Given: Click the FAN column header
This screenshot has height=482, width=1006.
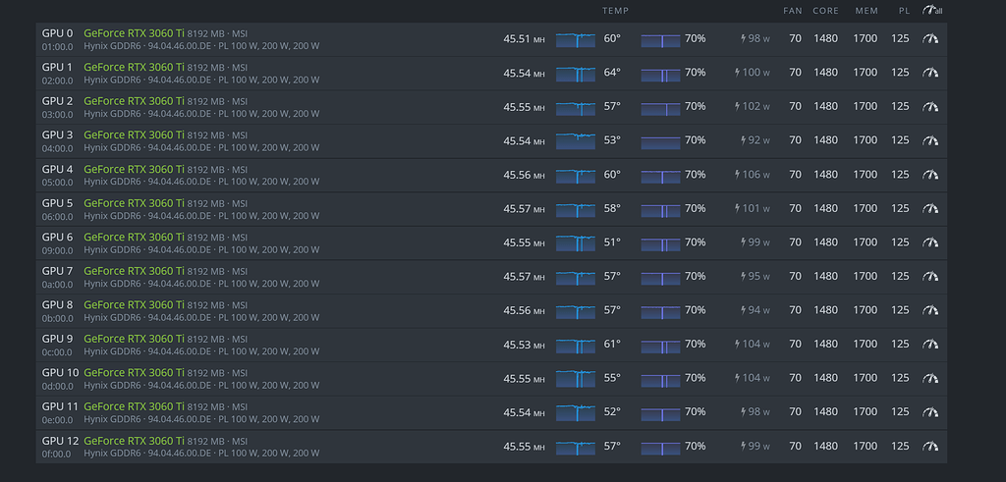Looking at the screenshot, I should (793, 11).
